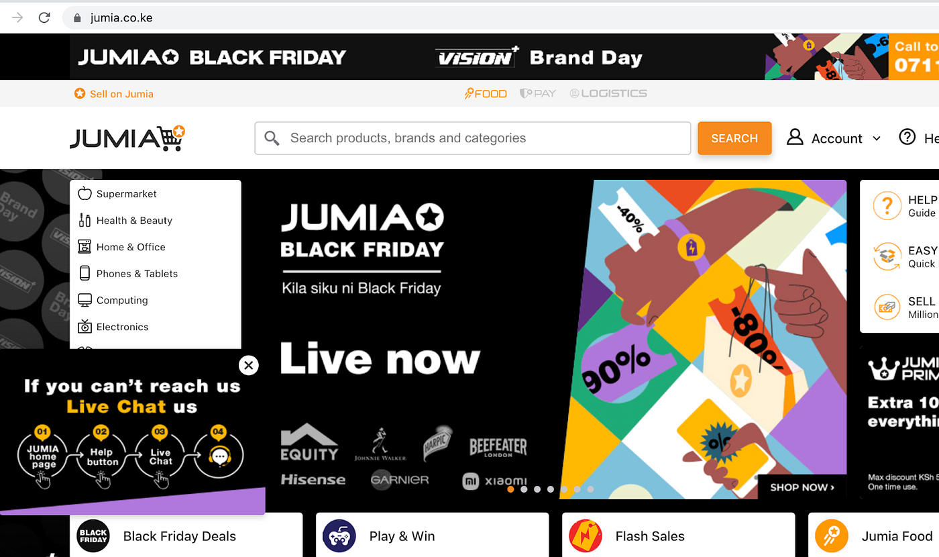Click the Play & Win gamepad icon
This screenshot has width=939, height=557.
(339, 536)
